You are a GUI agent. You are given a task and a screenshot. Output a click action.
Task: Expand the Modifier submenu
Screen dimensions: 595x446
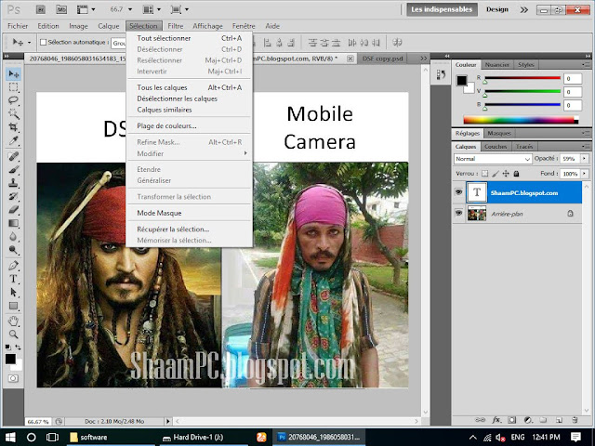pos(189,153)
